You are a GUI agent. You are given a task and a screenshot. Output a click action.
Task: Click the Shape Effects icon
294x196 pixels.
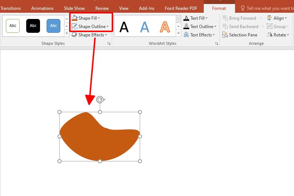(x=75, y=35)
